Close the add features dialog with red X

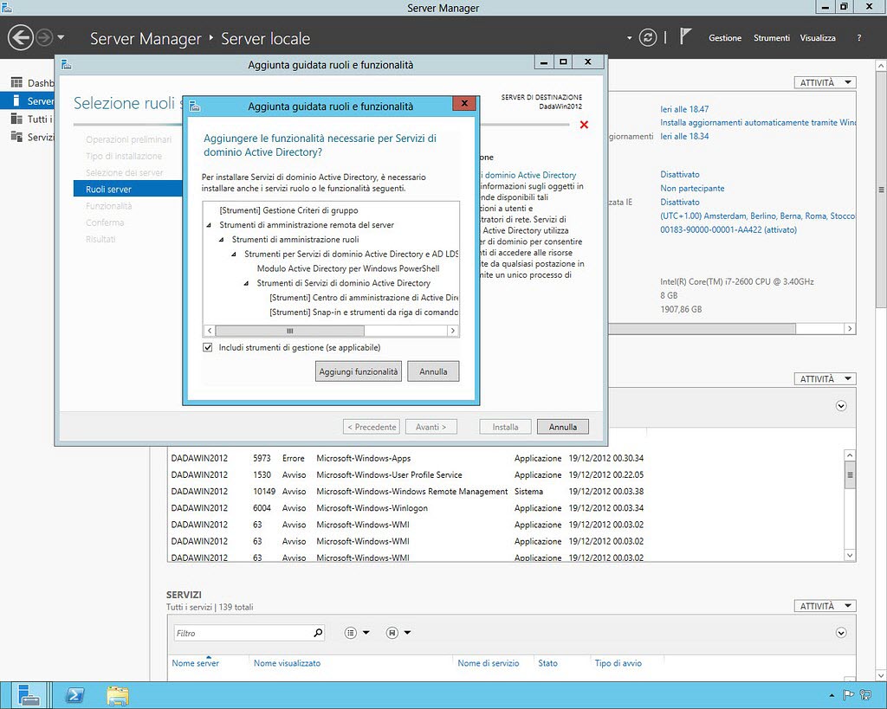(464, 104)
